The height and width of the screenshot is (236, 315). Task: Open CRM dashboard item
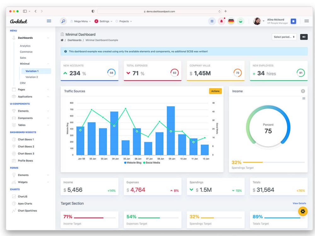[x=22, y=83]
